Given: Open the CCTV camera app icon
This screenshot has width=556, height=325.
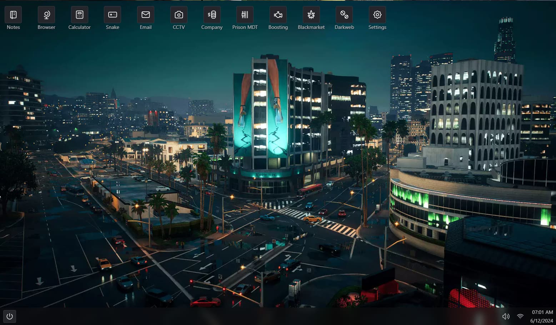Looking at the screenshot, I should point(179,15).
